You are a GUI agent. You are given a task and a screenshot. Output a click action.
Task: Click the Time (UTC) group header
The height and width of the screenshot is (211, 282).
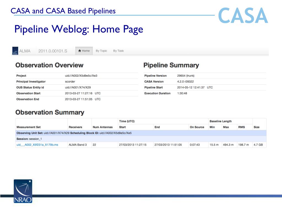[127, 121]
